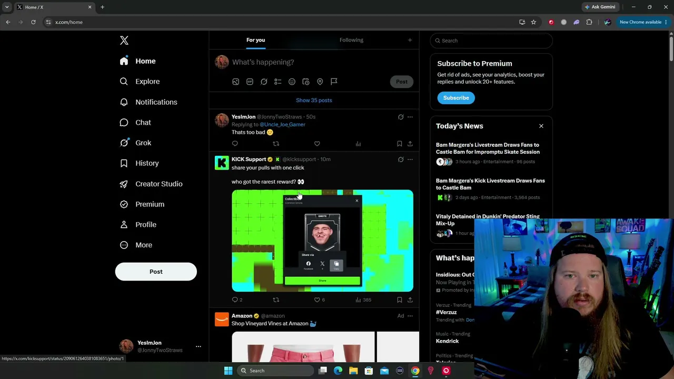Open Grok from the sidebar
This screenshot has width=674, height=379.
coord(135,143)
